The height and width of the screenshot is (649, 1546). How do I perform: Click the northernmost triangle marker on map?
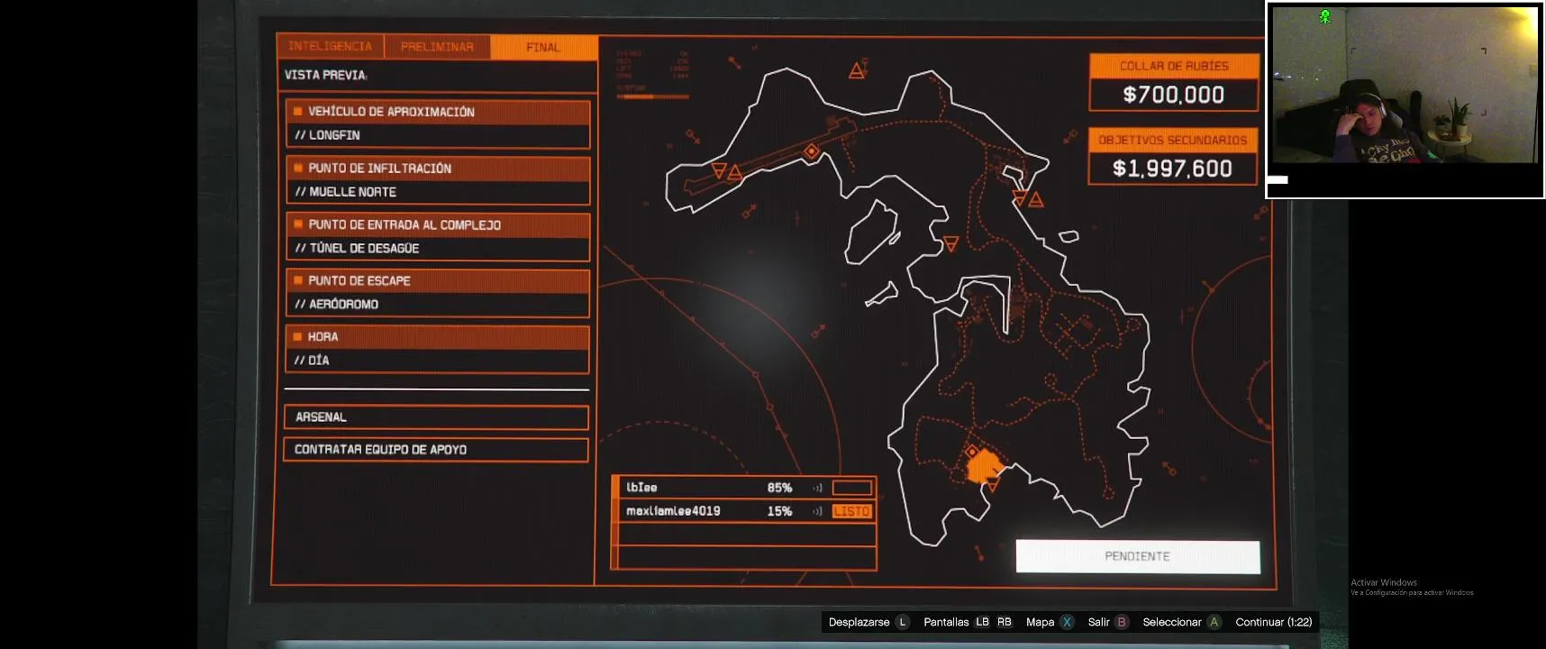pos(857,70)
